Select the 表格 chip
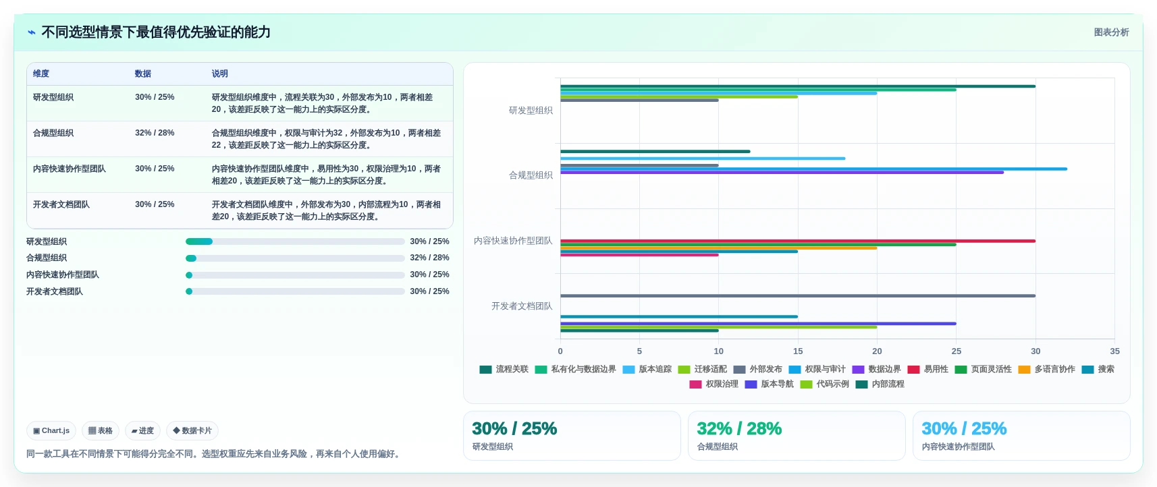Screen dimensions: 1157x487 [101, 430]
